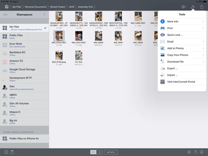Click Add to Photos icon
The width and height of the screenshot is (208, 156).
[x=162, y=48]
